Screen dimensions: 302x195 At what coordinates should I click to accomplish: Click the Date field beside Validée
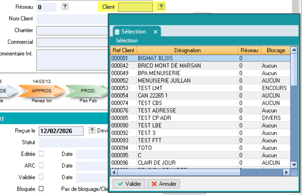coord(92,178)
